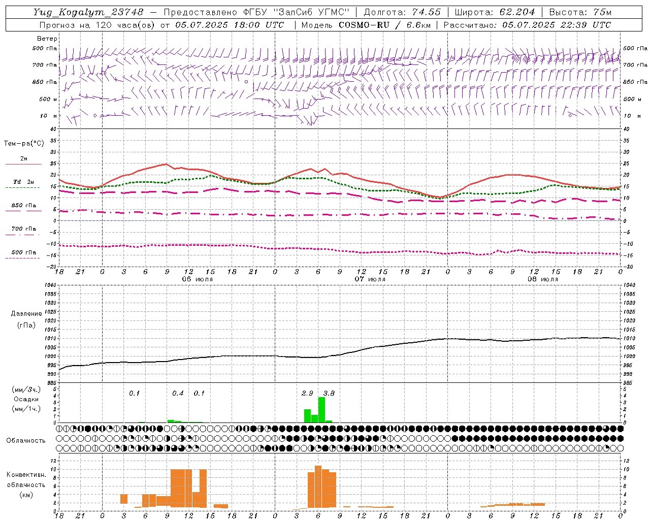Image resolution: width=650 pixels, height=520 pixels.
Task: Click the Модель COSMO-RU / 6.6км label
Action: point(366,25)
